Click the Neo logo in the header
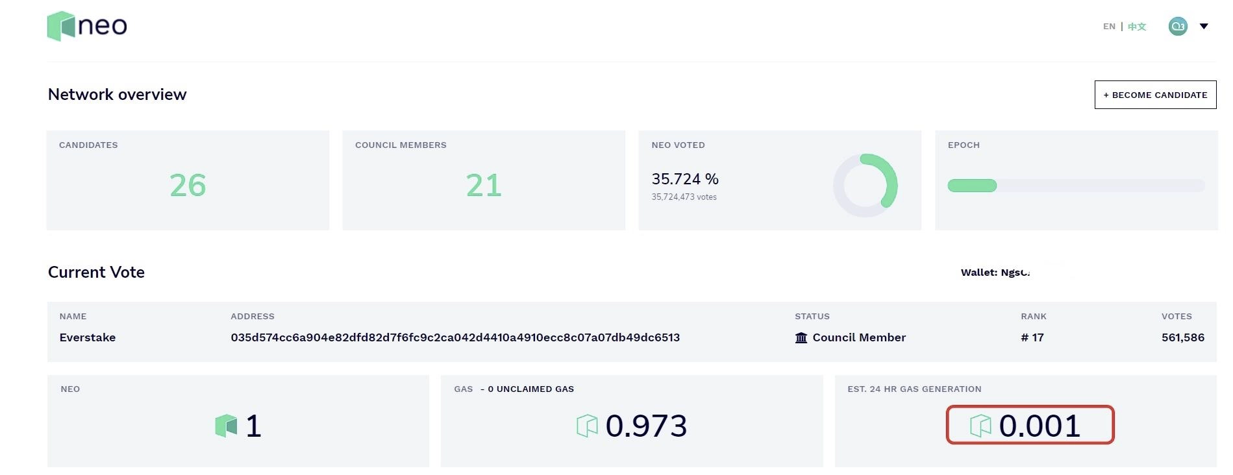 point(87,26)
